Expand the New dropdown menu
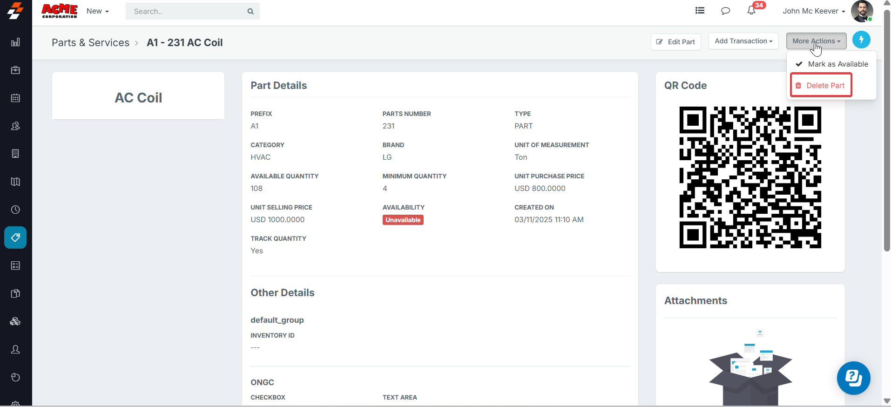The image size is (891, 407). 97,11
